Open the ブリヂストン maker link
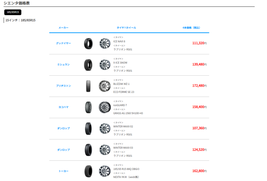 coord(63,86)
